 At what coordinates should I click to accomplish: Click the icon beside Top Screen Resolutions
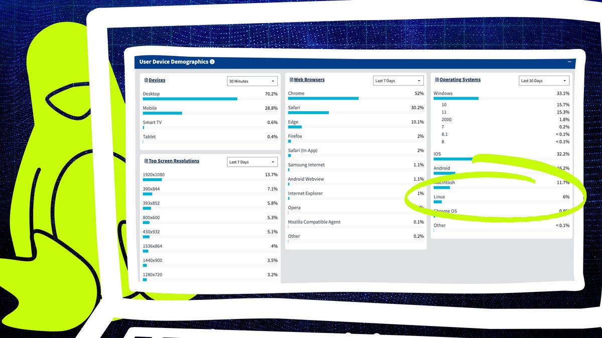[146, 161]
